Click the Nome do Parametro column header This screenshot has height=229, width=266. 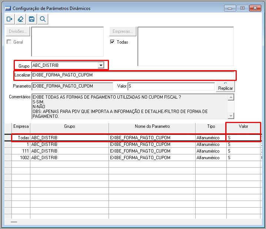(x=152, y=128)
